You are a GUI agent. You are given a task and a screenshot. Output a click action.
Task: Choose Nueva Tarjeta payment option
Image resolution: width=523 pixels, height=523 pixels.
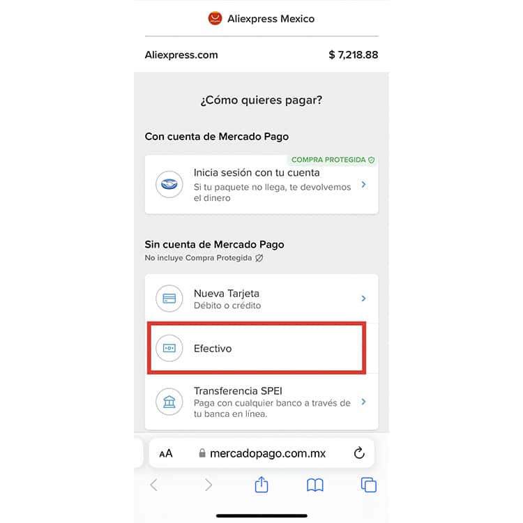point(261,298)
